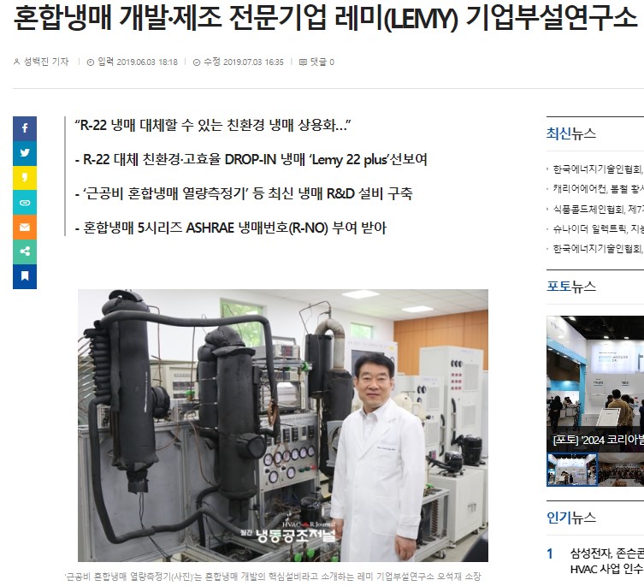Click the photo caption mentioning 오석재 소장
Screen dimensions: 644x586
pos(273,576)
